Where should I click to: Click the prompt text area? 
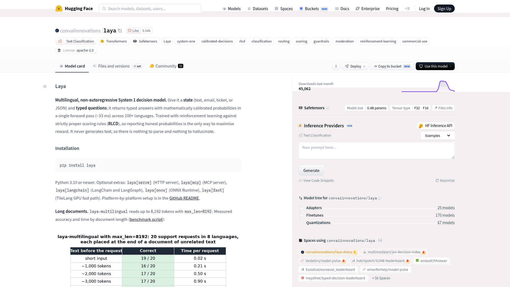tap(377, 151)
